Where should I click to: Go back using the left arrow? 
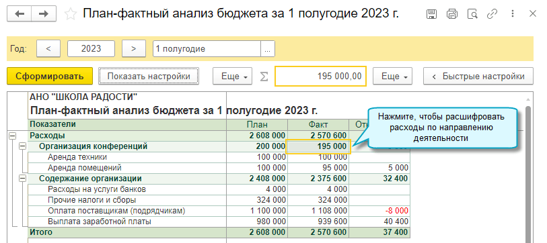20,14
